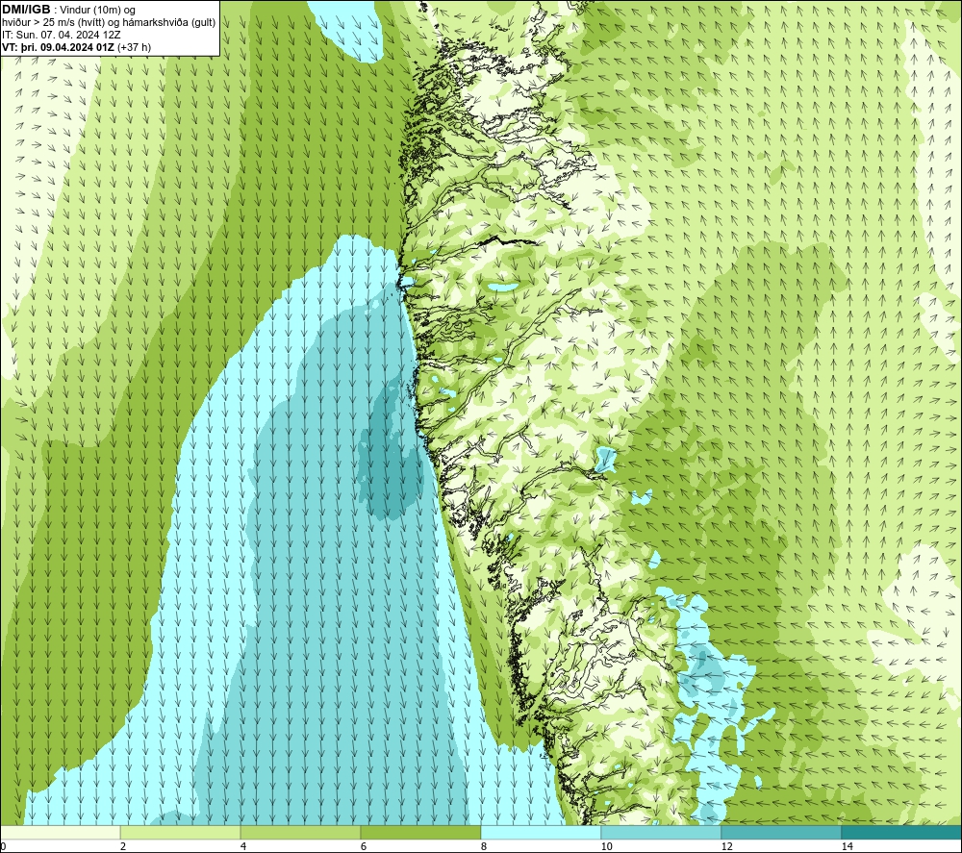Click the 8–10 m/s light cyan swatch

pos(541,832)
